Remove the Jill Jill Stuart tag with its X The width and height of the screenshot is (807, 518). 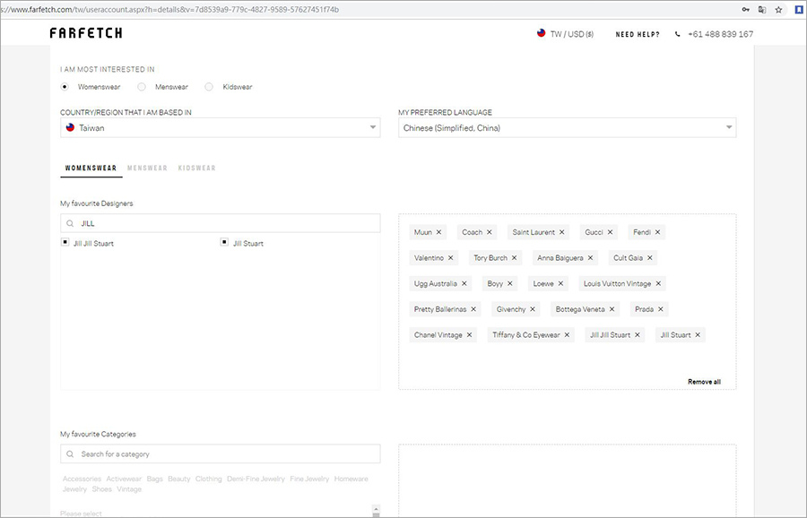click(638, 335)
